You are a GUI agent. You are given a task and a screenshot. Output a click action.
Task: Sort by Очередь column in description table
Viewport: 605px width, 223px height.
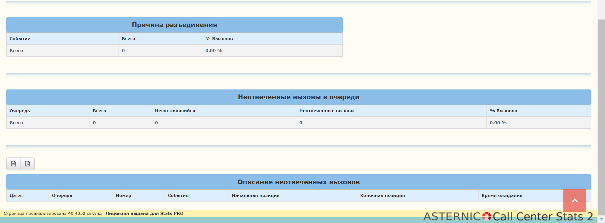pos(62,196)
